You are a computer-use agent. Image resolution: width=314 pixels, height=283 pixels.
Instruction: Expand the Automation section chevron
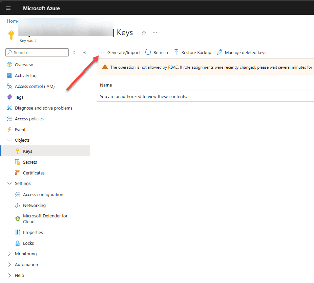(x=9, y=264)
